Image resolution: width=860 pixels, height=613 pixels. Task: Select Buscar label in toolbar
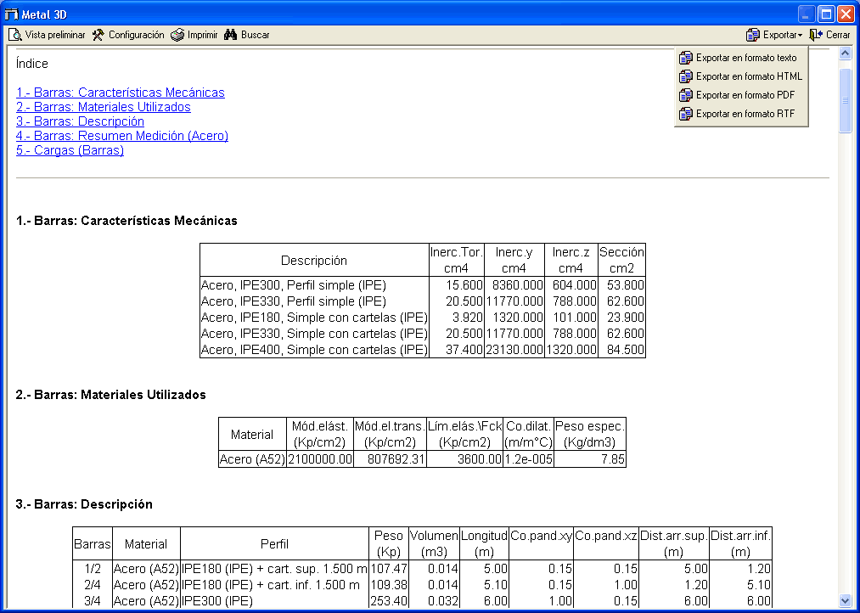[255, 35]
